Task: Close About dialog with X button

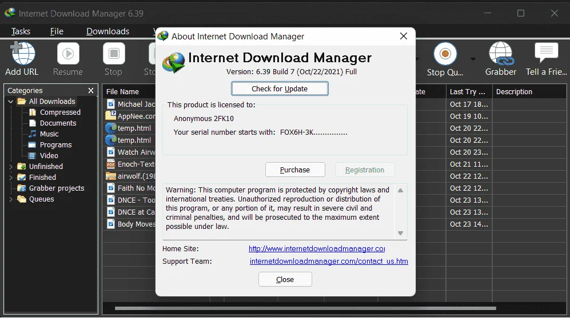Action: [404, 36]
